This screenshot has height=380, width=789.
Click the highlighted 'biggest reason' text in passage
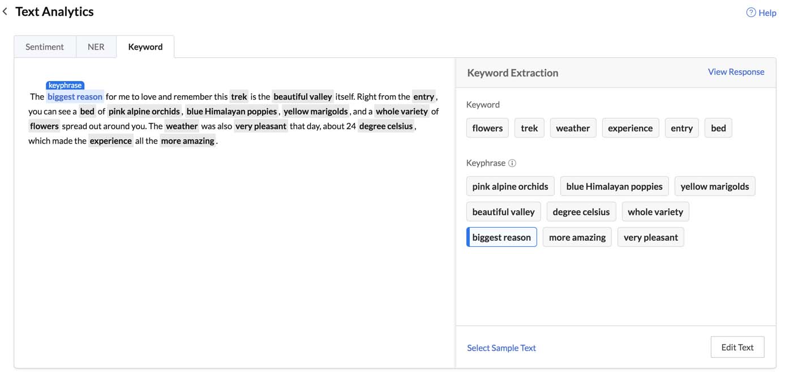tap(75, 96)
